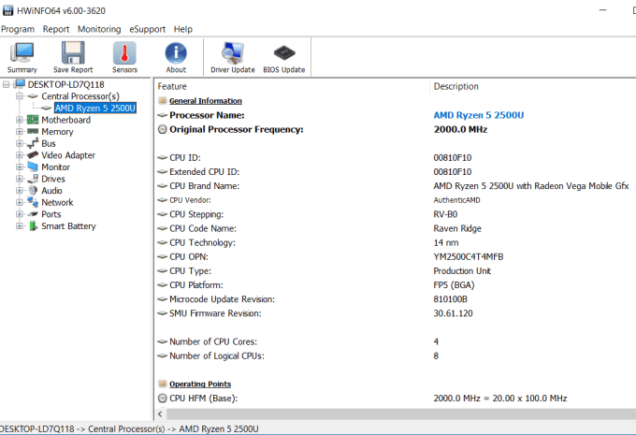Click the Smart Battery icon in the tree

coord(33,225)
